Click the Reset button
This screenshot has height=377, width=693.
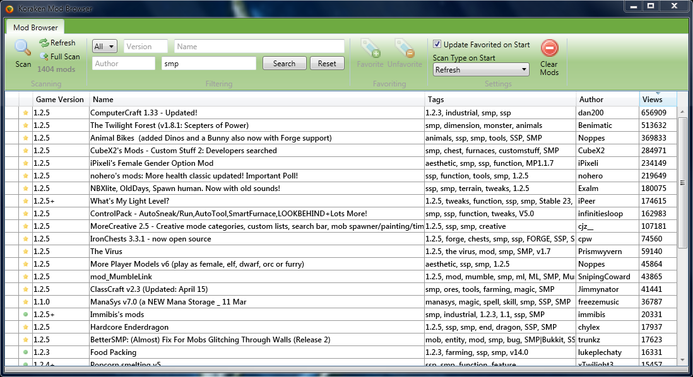coord(327,63)
